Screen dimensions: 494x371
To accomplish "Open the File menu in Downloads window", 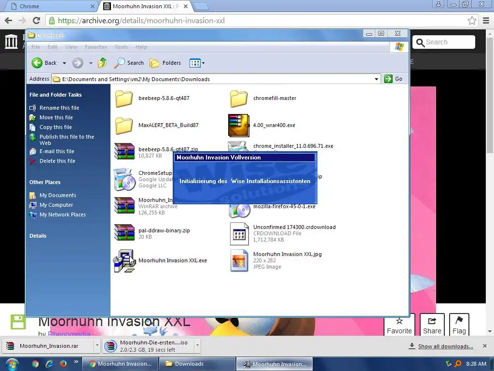I will coord(36,47).
